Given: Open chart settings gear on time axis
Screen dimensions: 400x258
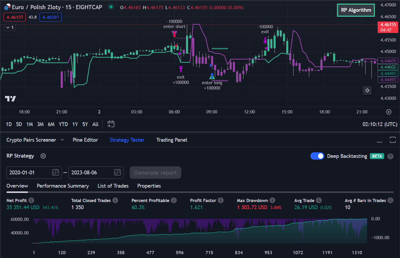Looking at the screenshot, I should tap(389, 112).
